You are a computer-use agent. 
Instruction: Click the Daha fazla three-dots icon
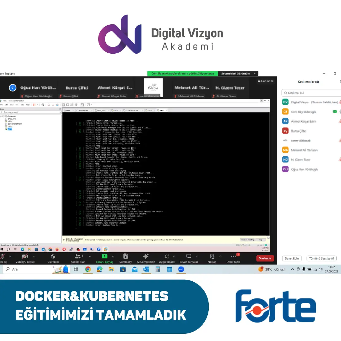click(x=233, y=256)
